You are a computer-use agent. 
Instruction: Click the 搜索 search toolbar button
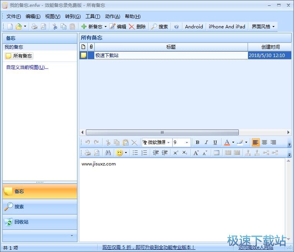click(159, 26)
